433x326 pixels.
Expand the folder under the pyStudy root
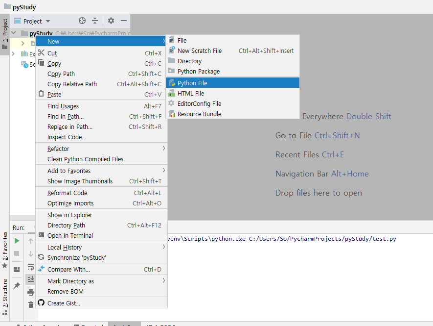(23, 43)
